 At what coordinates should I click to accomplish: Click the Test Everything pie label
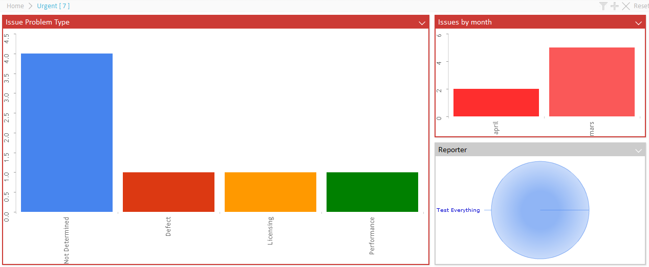click(458, 210)
